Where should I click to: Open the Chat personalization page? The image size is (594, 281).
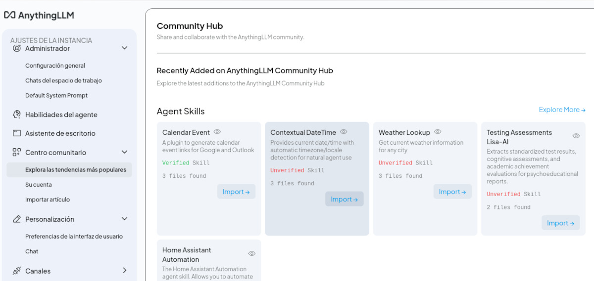[x=32, y=251]
